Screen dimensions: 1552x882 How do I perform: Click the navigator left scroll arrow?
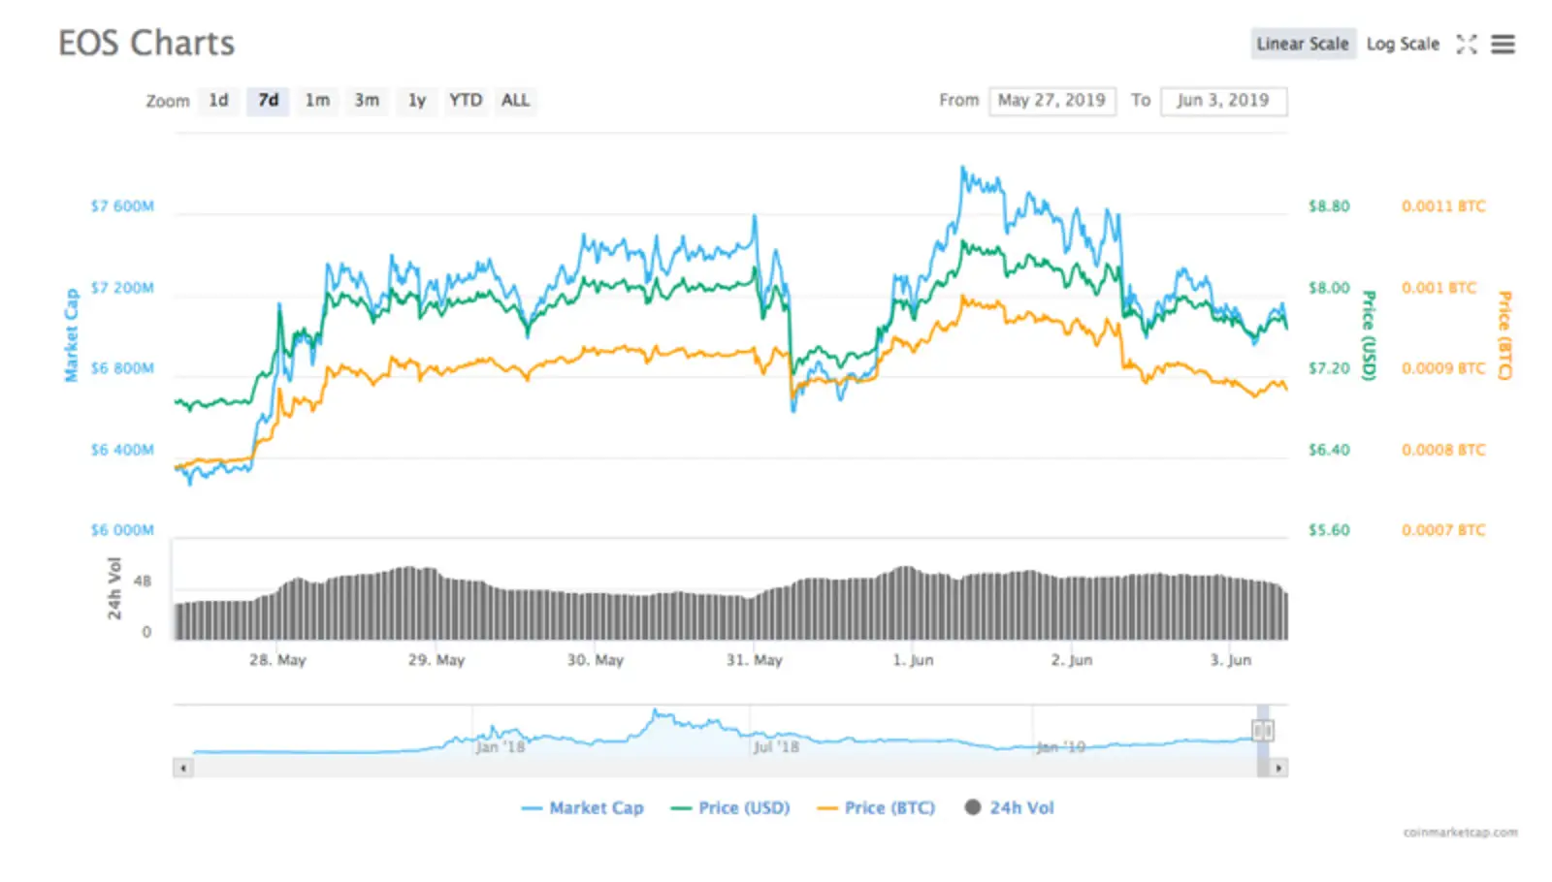click(182, 768)
